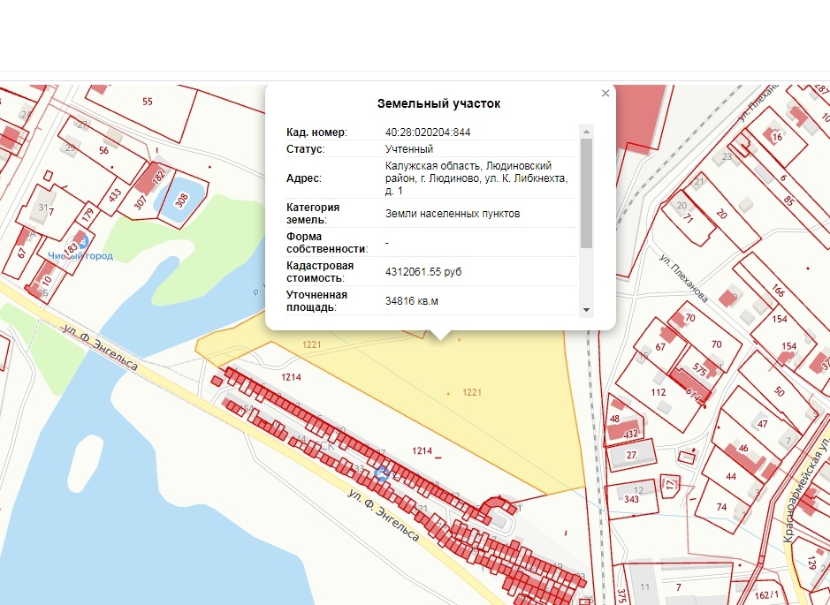Select map parcel 343
Viewport: 830px width, 605px height.
click(x=631, y=499)
